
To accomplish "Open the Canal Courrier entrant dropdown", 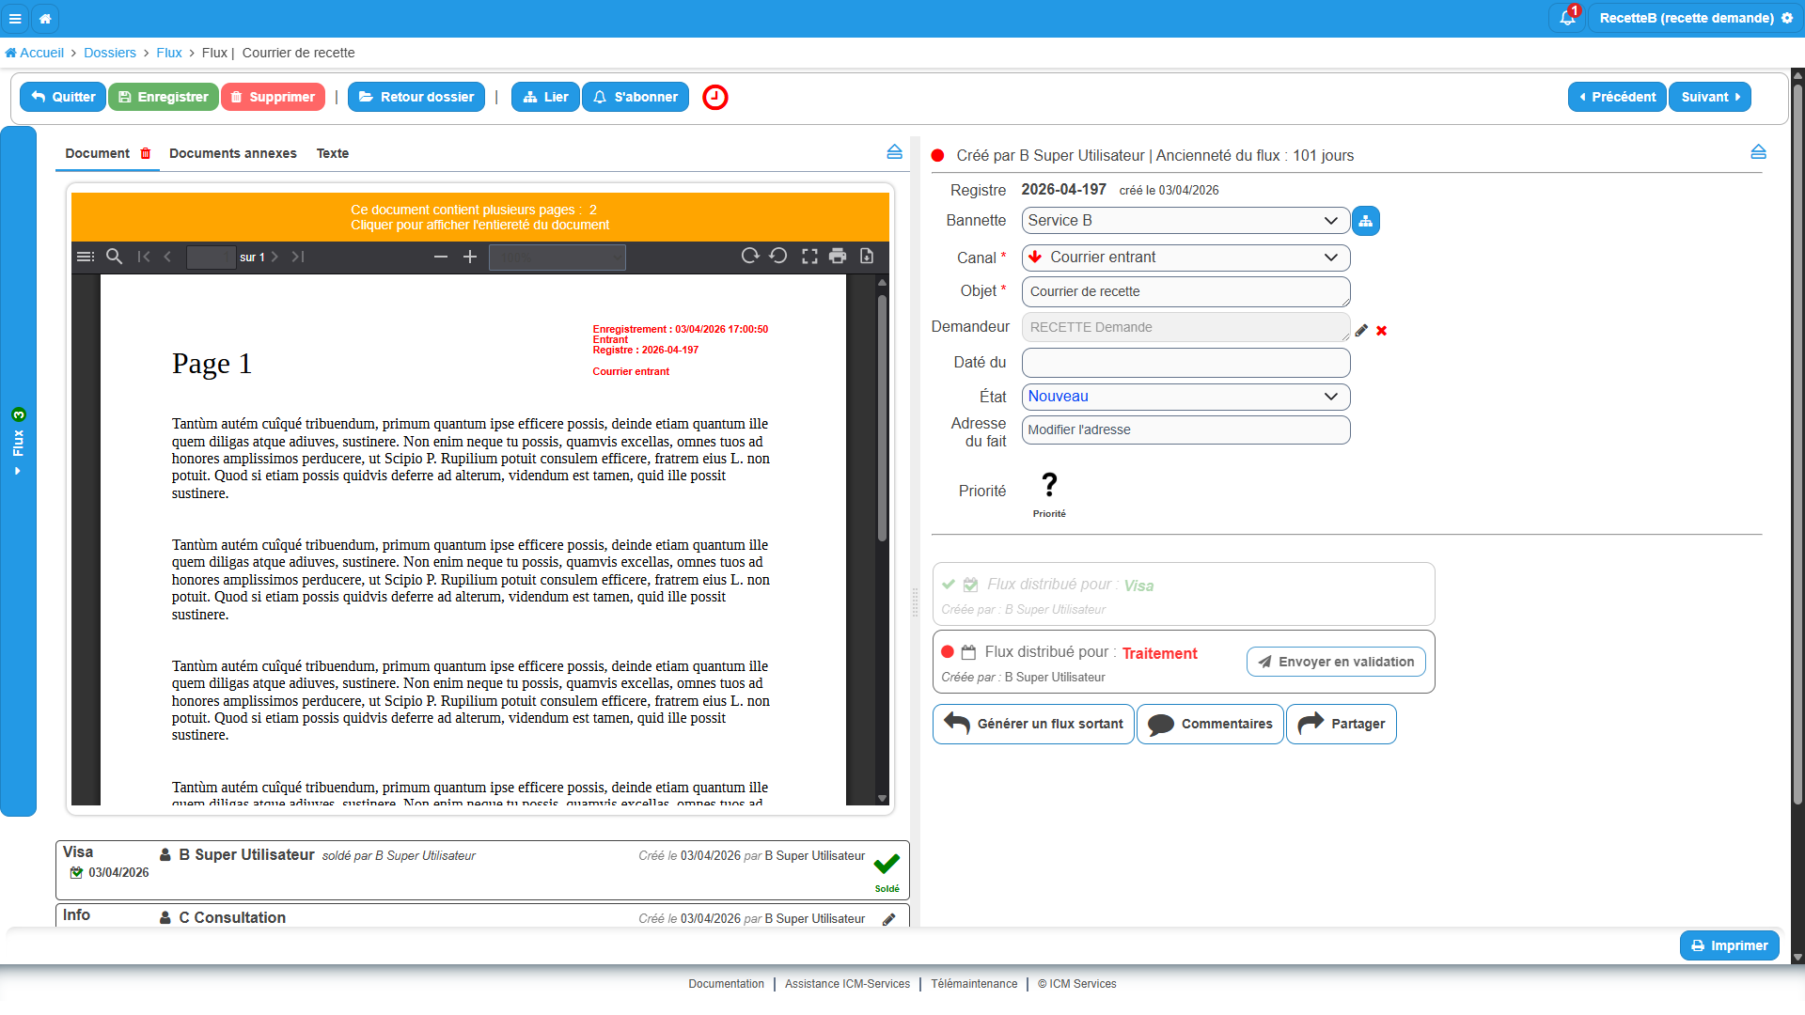I will coord(1185,258).
